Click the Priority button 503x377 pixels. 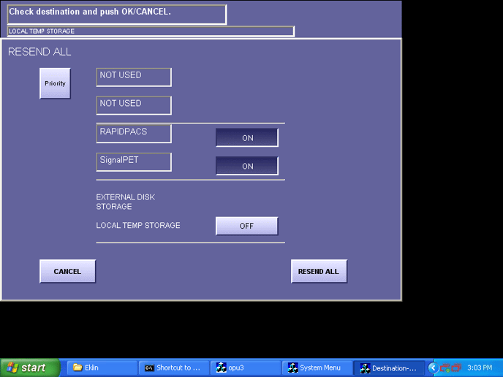pos(55,83)
